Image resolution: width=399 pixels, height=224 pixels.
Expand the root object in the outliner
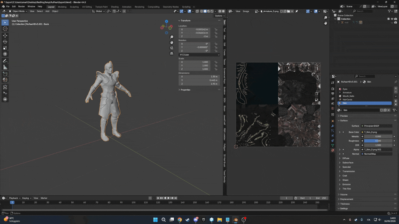[x=339, y=22]
